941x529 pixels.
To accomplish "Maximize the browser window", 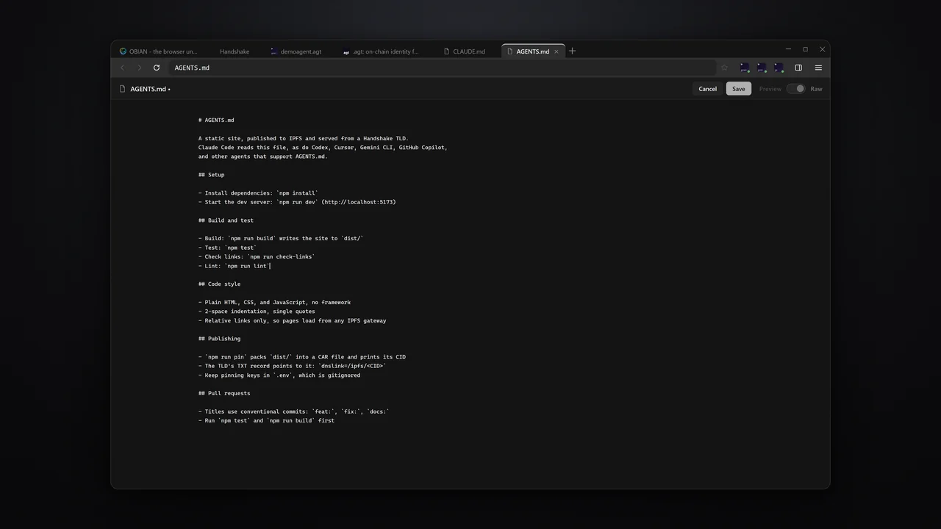I will click(805, 49).
